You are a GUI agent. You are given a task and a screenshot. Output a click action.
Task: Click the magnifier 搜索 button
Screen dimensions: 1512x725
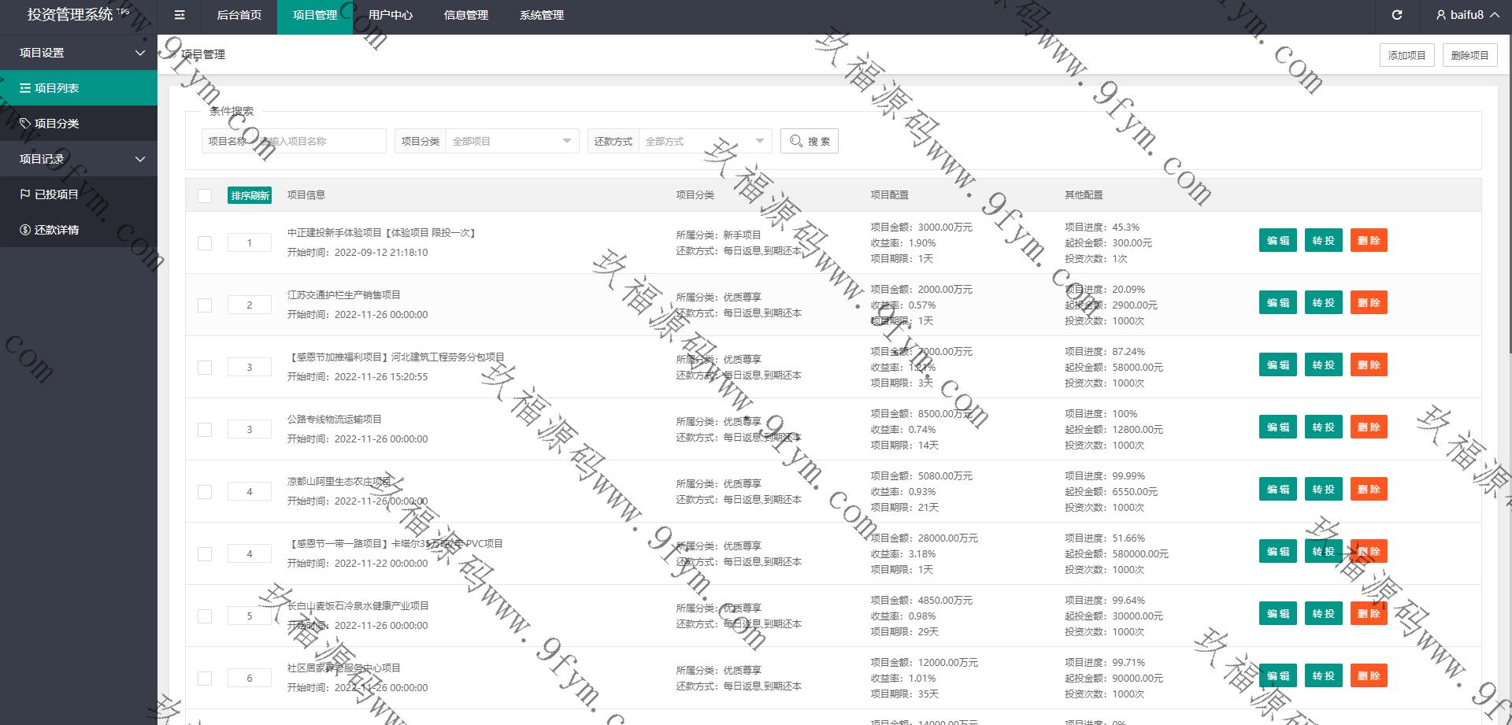810,141
